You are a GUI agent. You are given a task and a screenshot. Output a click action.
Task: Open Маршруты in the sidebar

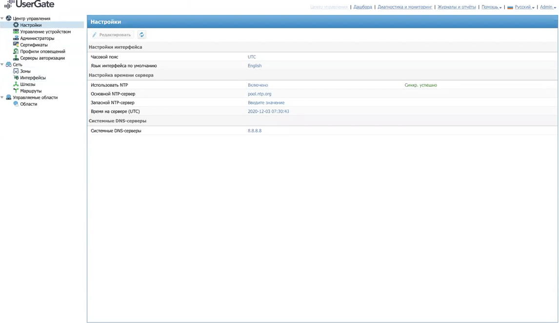tap(31, 91)
